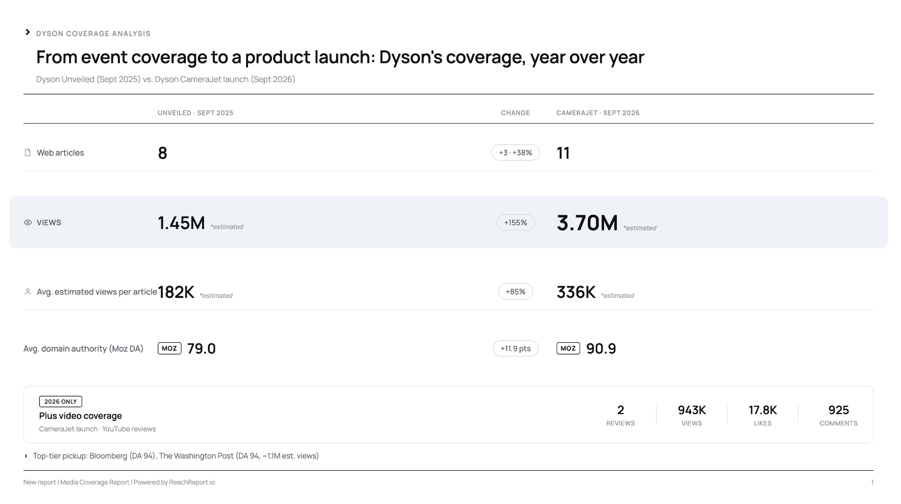Click the '336K' average views value
This screenshot has height=504, width=901.
[x=576, y=292]
